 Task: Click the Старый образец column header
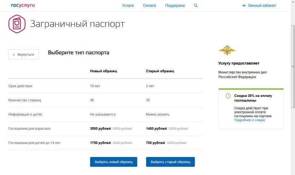click(x=160, y=71)
